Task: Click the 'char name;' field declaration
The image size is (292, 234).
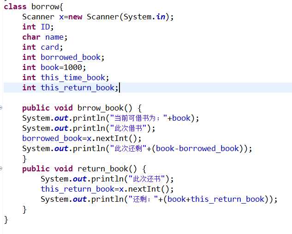Action: [x=45, y=37]
